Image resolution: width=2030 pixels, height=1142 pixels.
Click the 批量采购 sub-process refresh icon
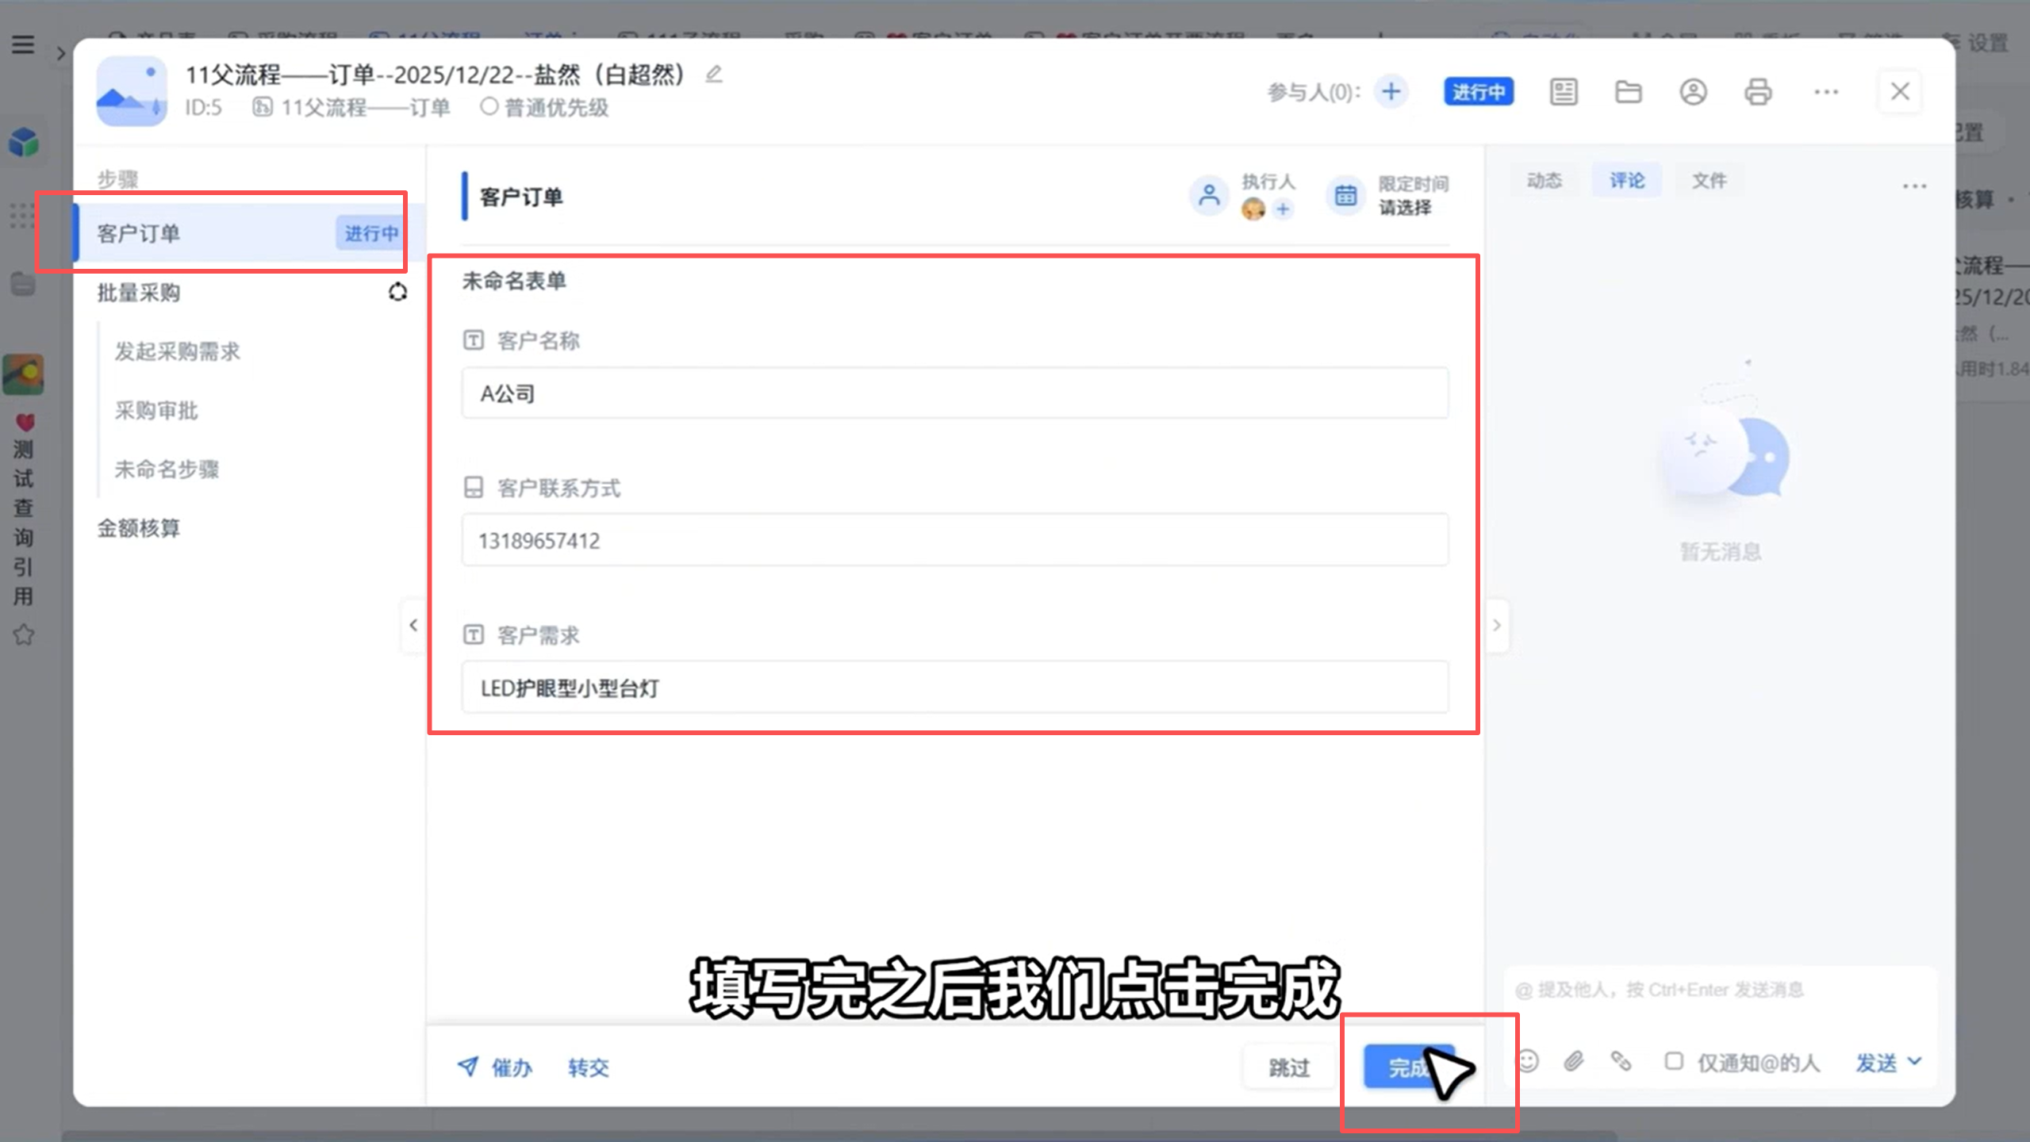coord(397,293)
